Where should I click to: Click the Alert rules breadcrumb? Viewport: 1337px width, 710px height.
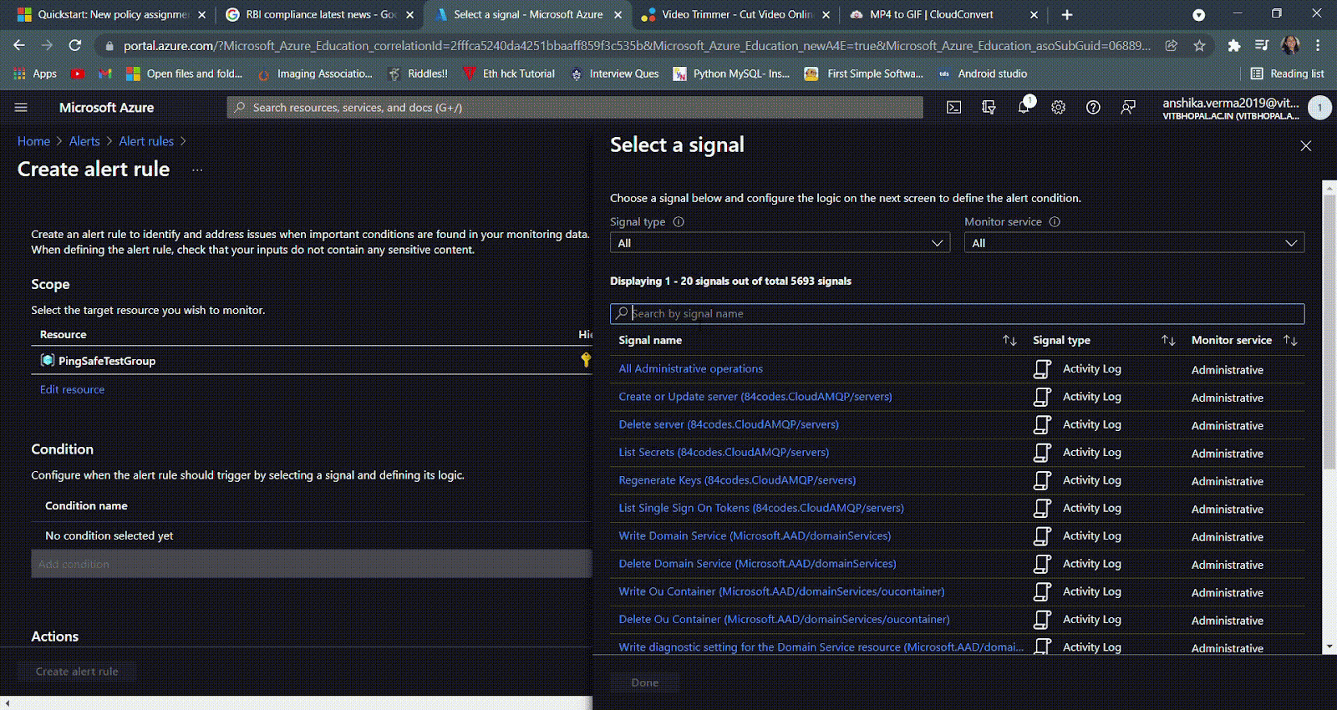146,142
